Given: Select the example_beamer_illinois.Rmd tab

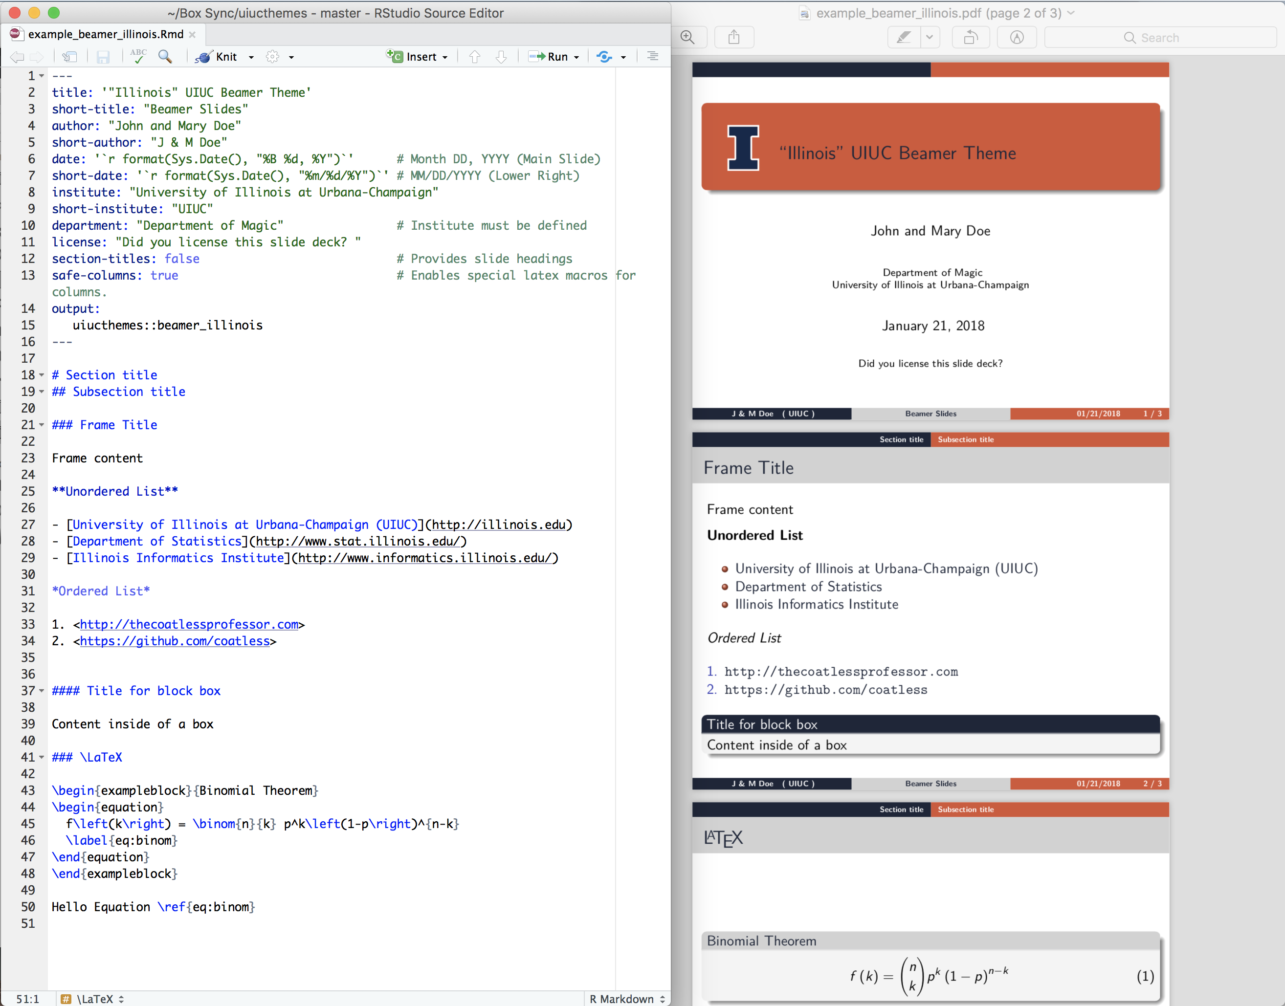Looking at the screenshot, I should [x=106, y=34].
